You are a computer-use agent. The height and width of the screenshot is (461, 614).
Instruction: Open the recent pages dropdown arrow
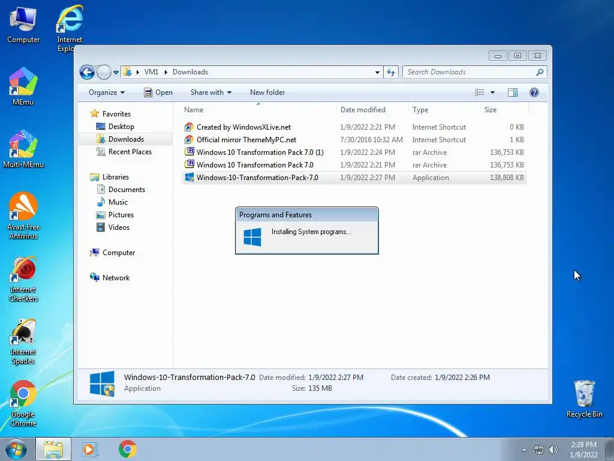pyautogui.click(x=116, y=73)
